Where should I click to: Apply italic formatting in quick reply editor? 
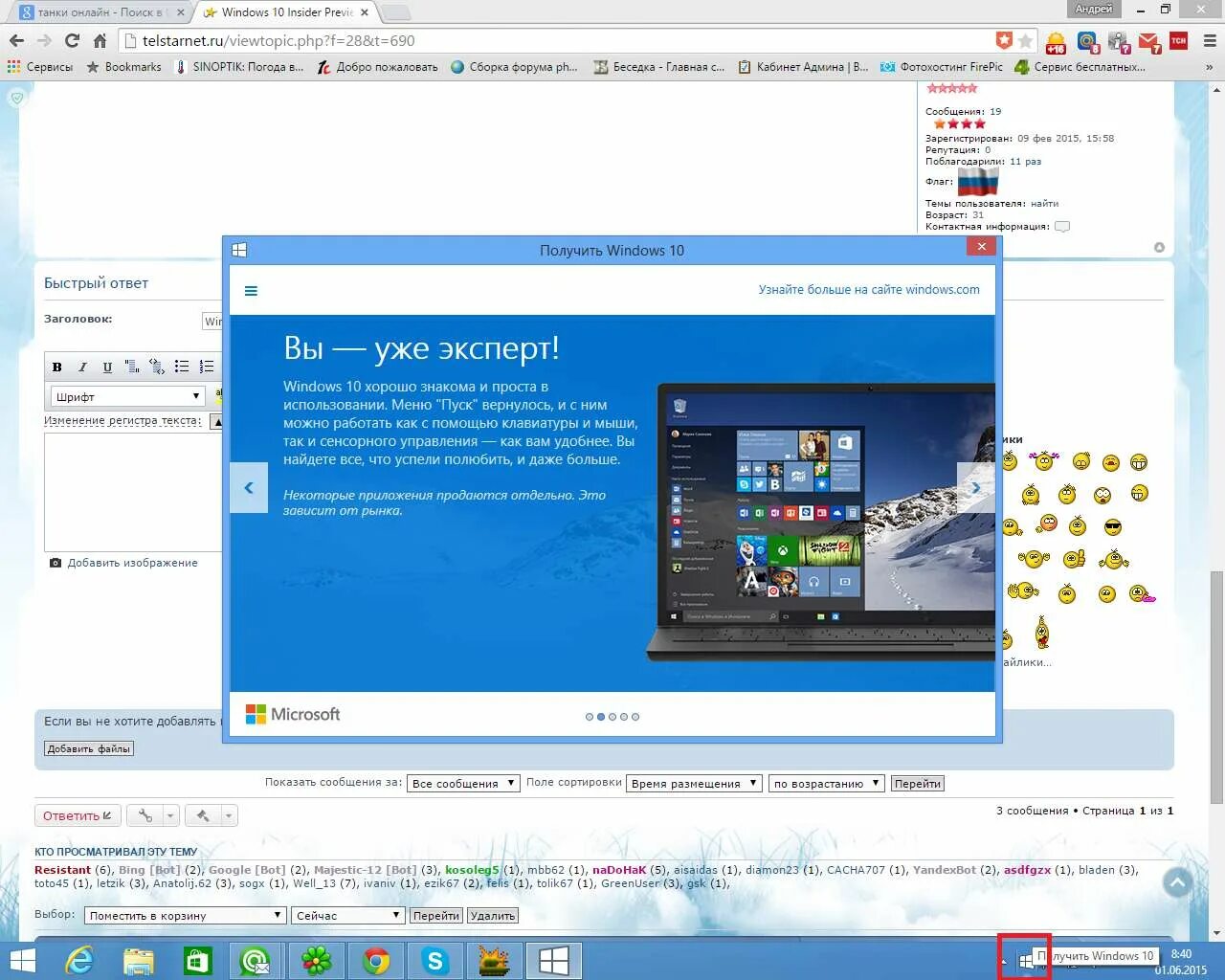pyautogui.click(x=82, y=367)
